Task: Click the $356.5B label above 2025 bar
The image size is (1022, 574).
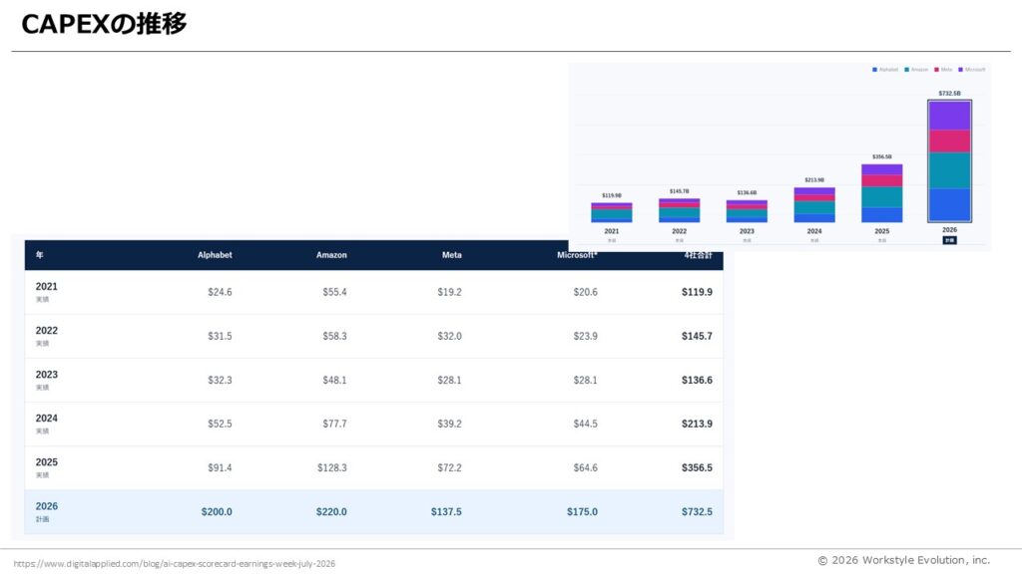Action: click(882, 156)
